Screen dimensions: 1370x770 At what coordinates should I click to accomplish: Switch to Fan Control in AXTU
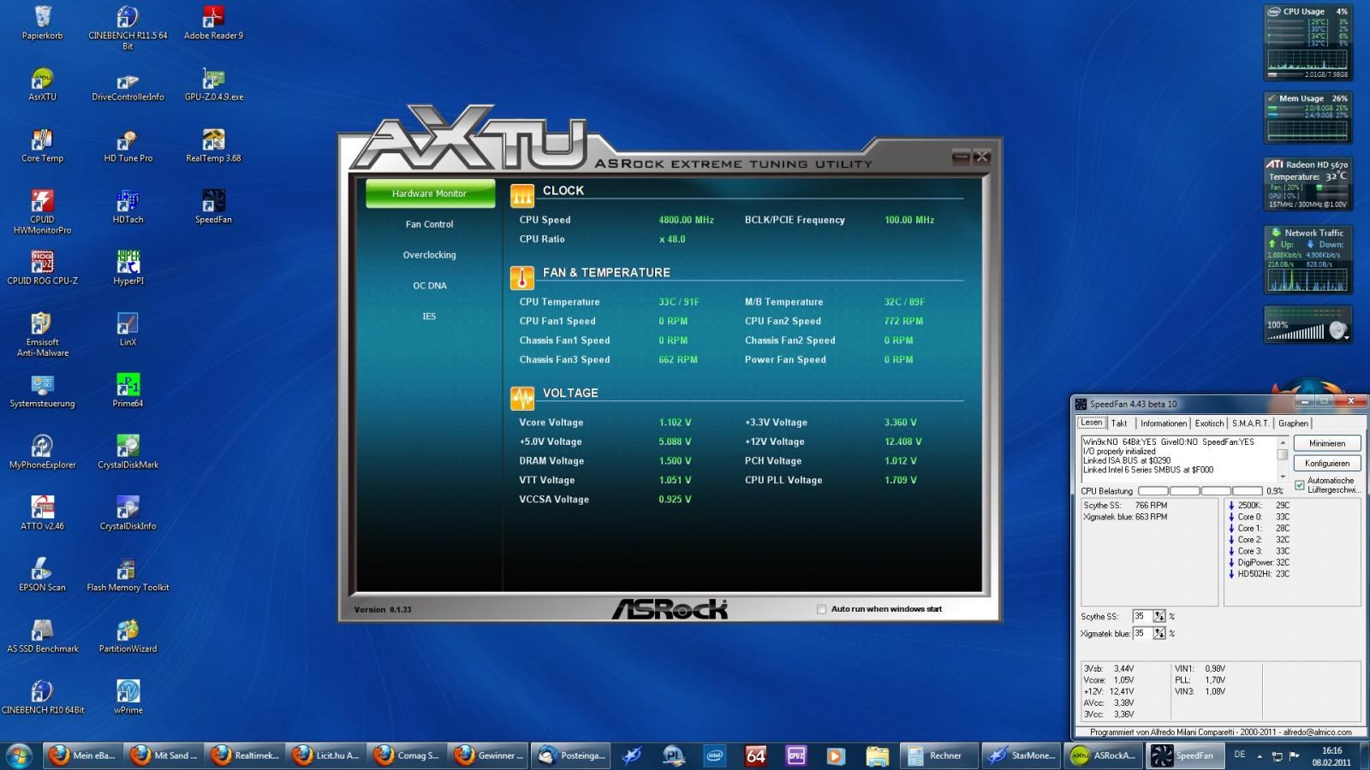click(x=430, y=224)
